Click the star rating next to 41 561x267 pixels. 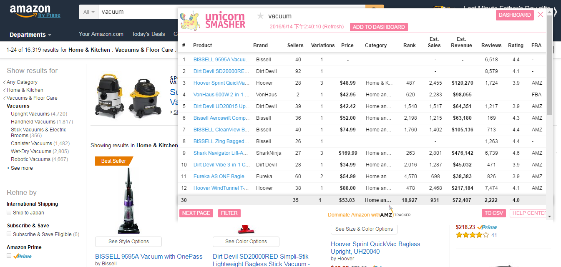tap(472, 235)
